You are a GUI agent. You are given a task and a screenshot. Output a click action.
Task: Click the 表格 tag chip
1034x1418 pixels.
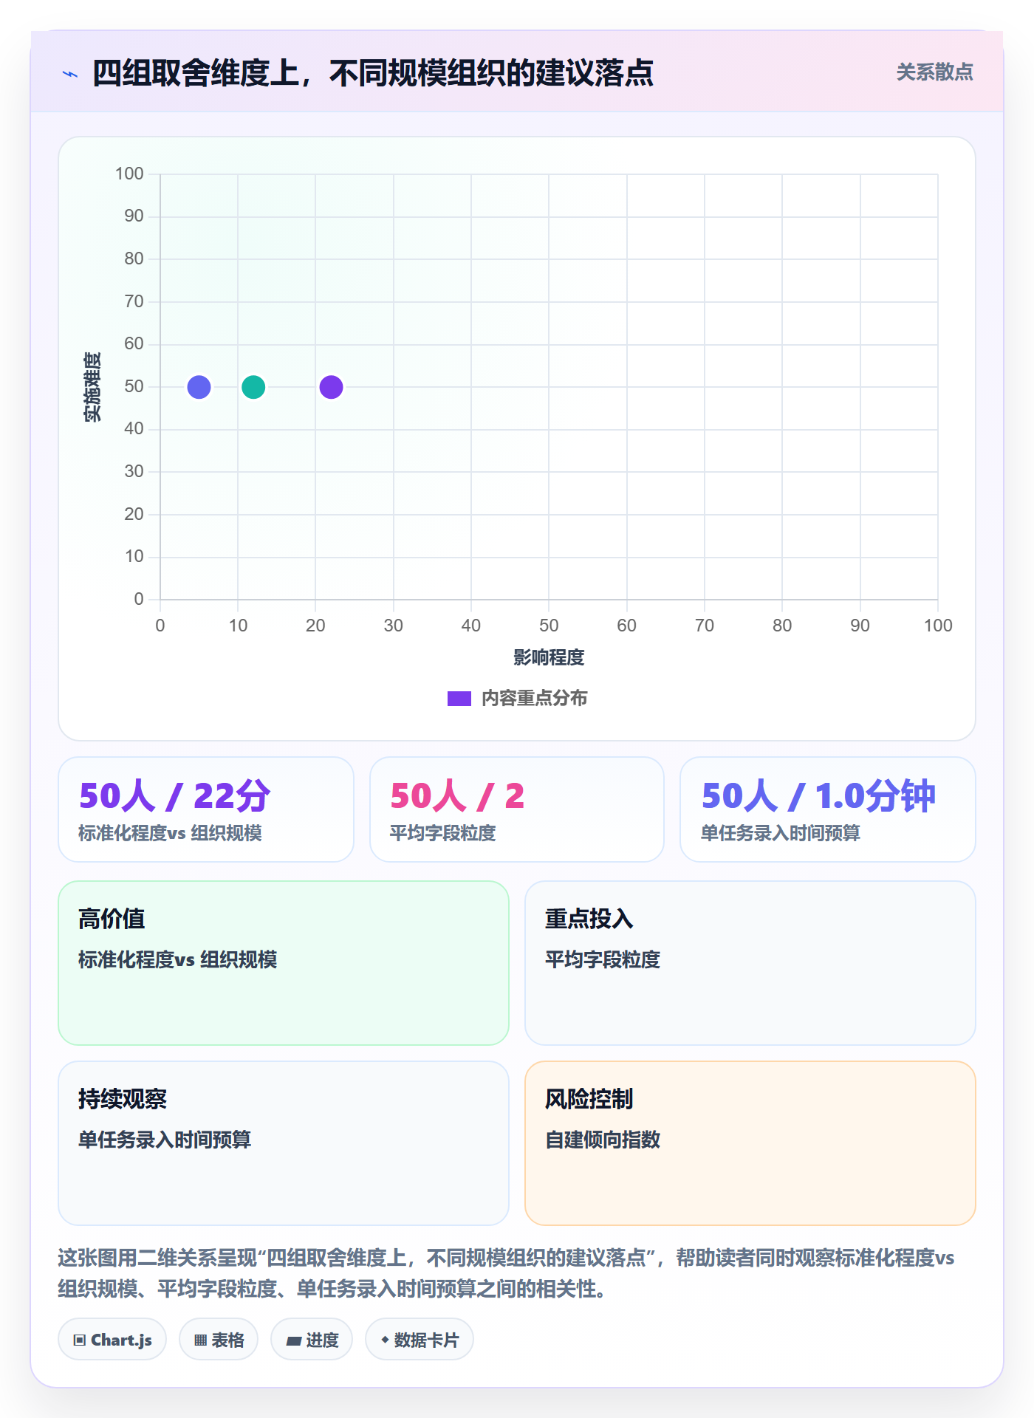[x=219, y=1340]
